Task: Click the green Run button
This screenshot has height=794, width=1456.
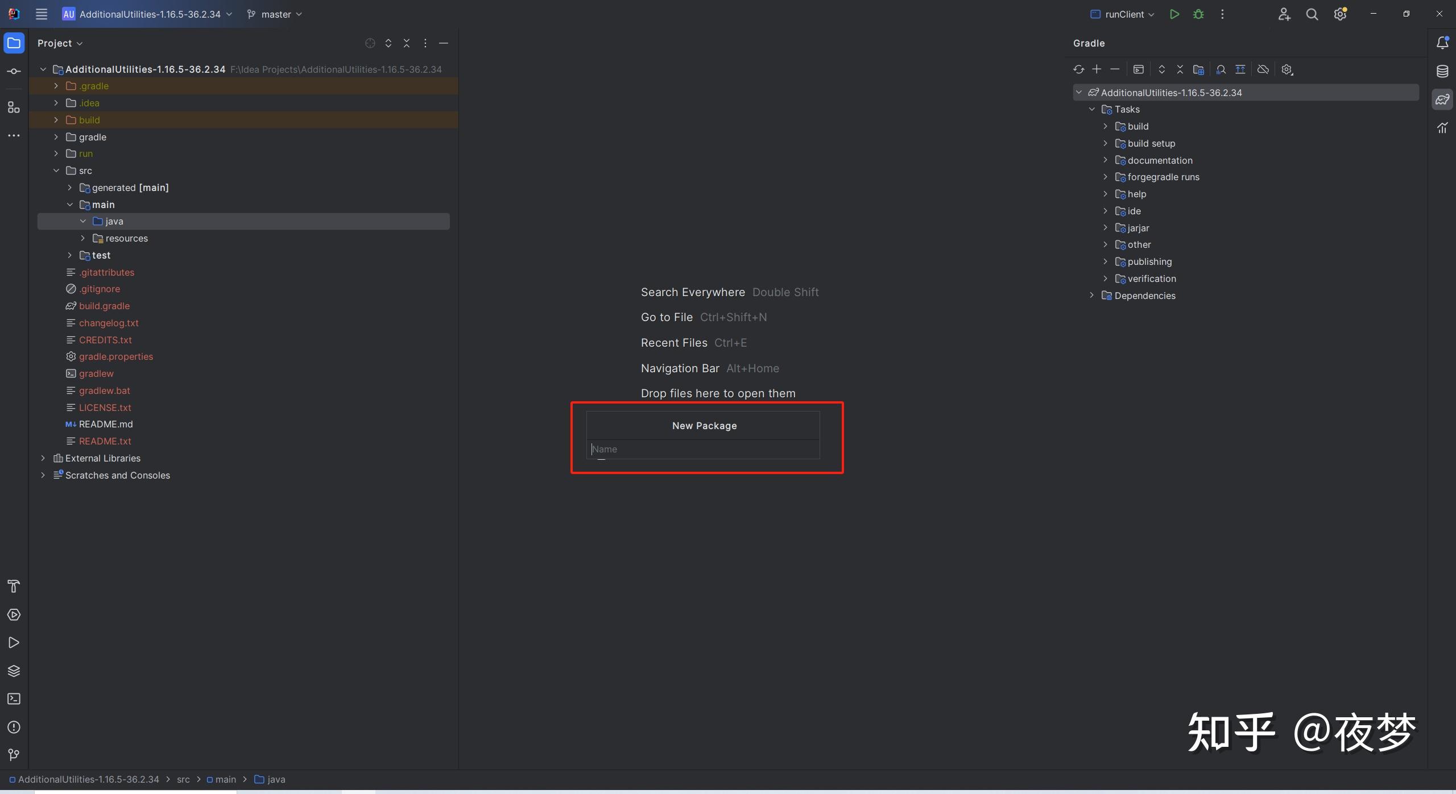Action: (x=1174, y=14)
